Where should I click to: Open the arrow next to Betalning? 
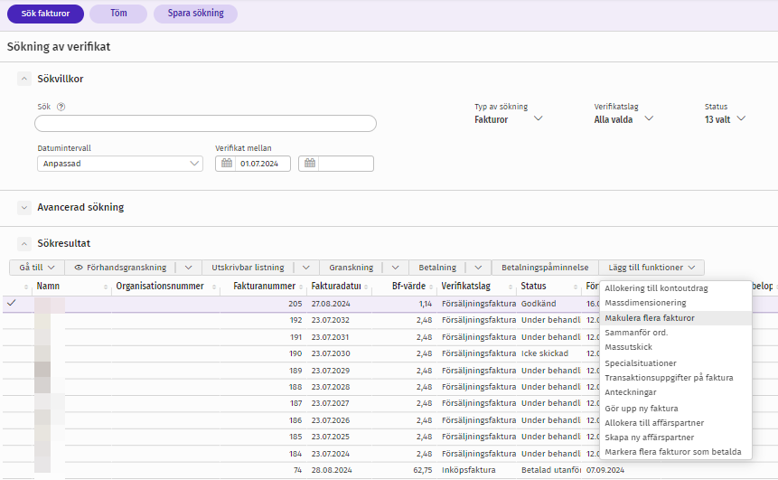pyautogui.click(x=478, y=268)
